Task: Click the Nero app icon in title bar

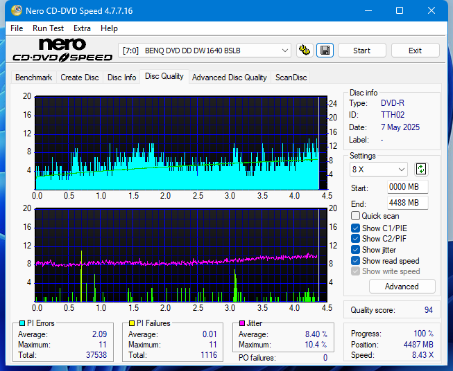Action: [x=12, y=11]
